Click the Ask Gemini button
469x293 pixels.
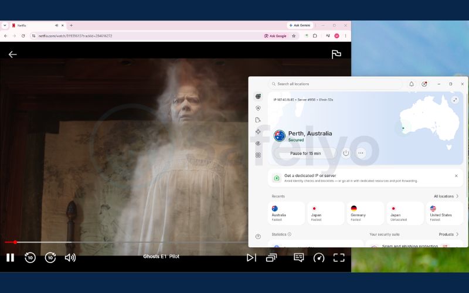[300, 25]
